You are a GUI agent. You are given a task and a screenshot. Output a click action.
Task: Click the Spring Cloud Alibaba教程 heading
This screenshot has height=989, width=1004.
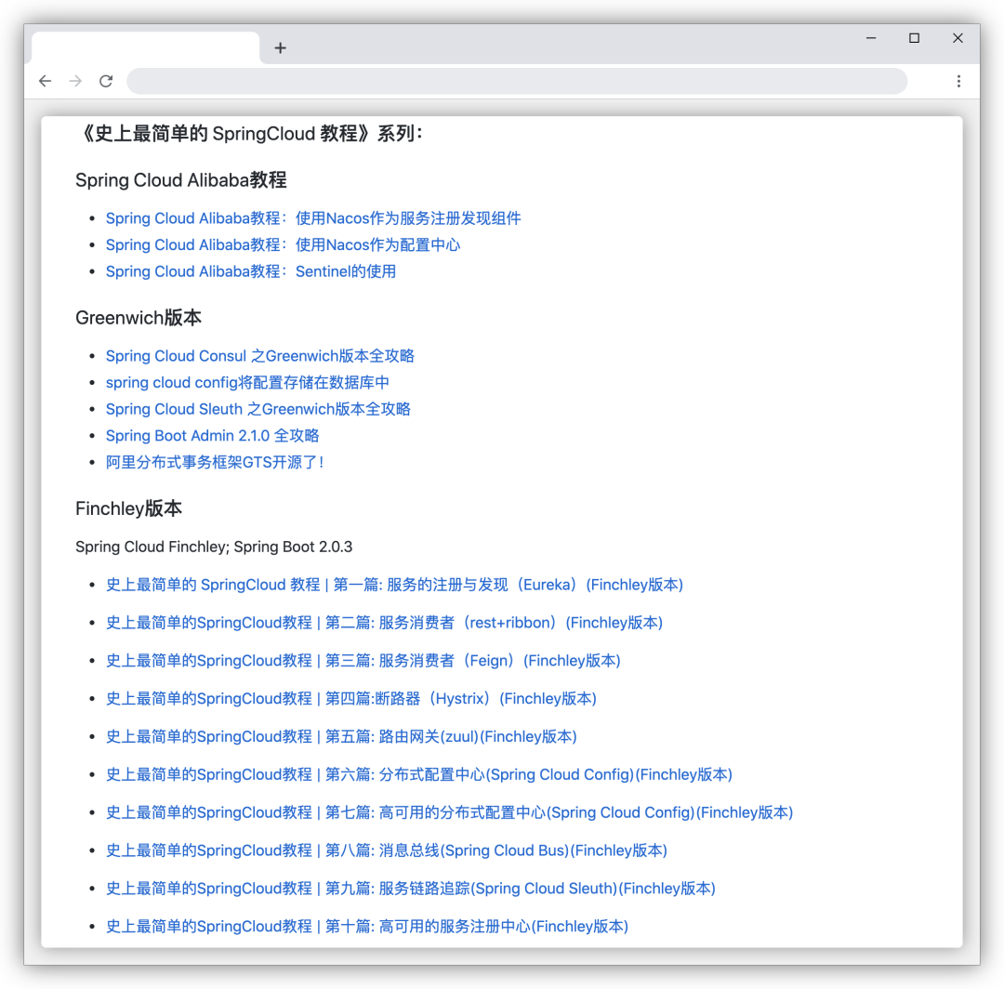click(181, 180)
